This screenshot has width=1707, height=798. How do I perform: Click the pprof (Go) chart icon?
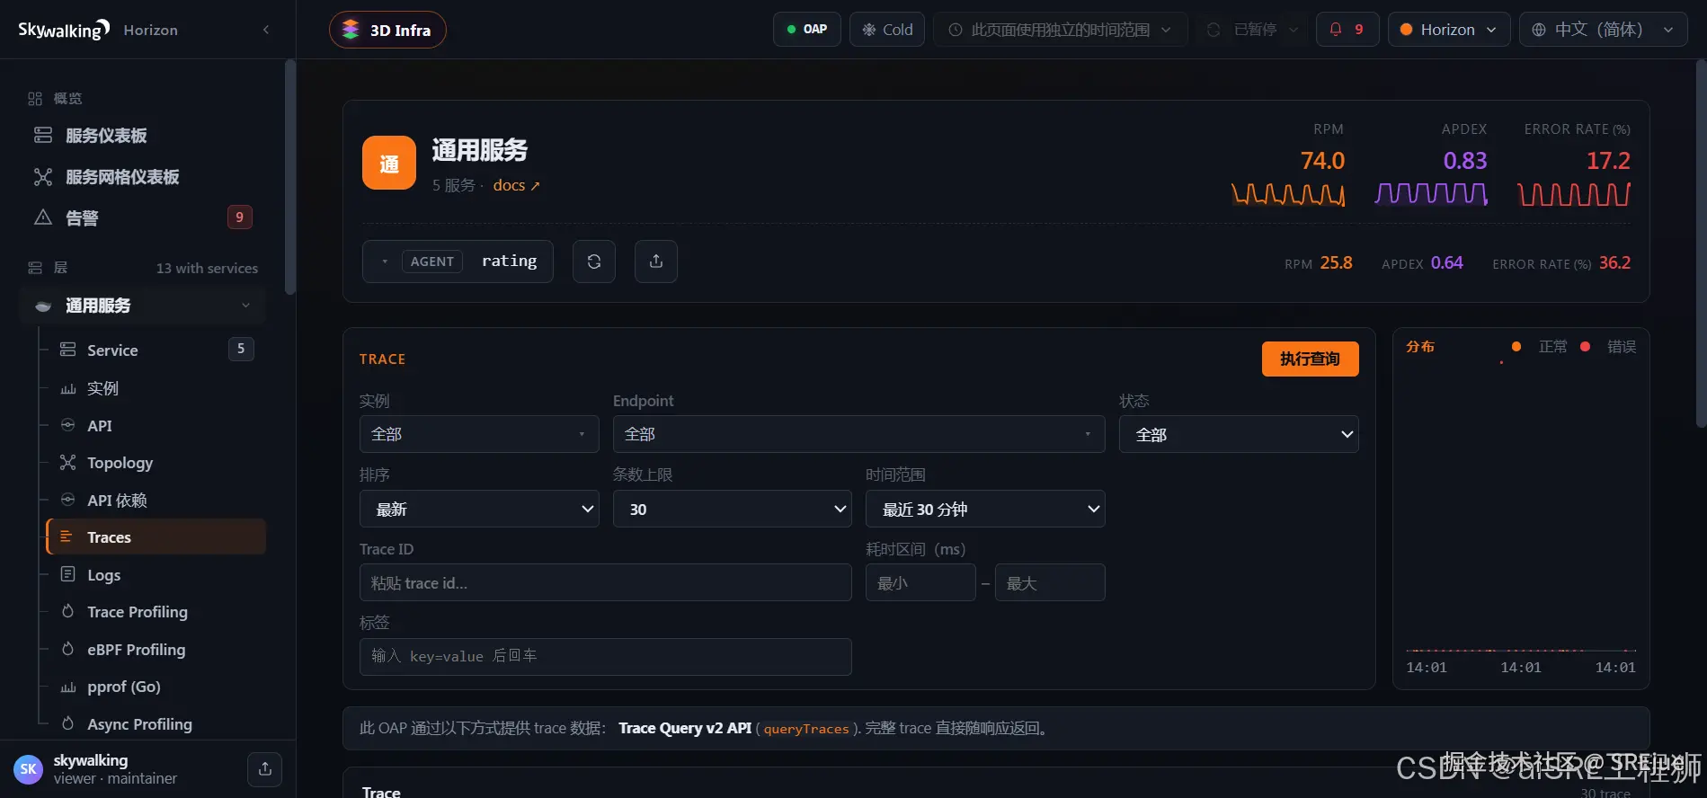[x=67, y=687]
